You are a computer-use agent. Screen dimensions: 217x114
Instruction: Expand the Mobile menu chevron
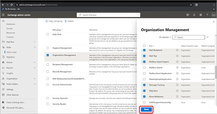point(35,62)
